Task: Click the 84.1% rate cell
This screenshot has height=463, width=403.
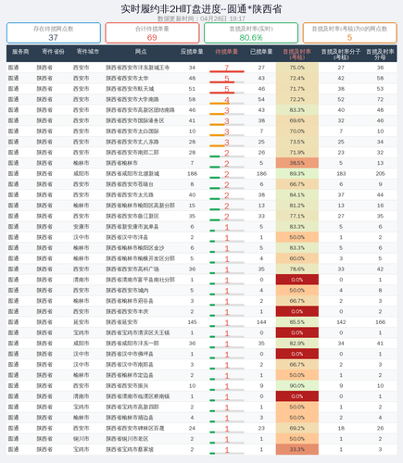Action: (297, 194)
